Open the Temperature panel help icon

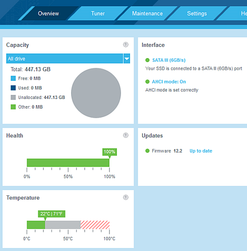pyautogui.click(x=126, y=197)
